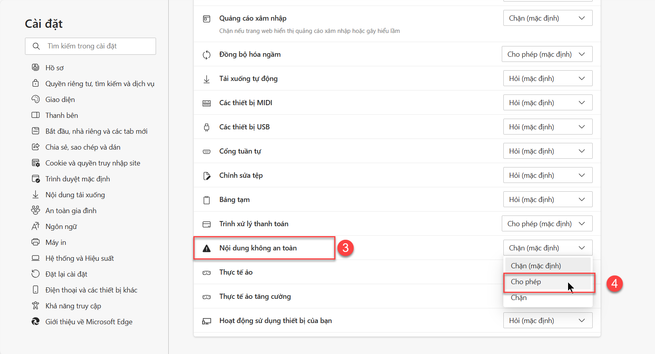Click the Máy in printer icon
This screenshot has height=354, width=655.
coord(35,242)
